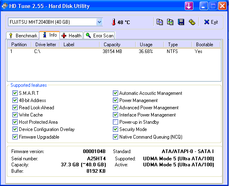
Task: Enable the Power-up in Standby checkbox
Action: tap(115, 122)
